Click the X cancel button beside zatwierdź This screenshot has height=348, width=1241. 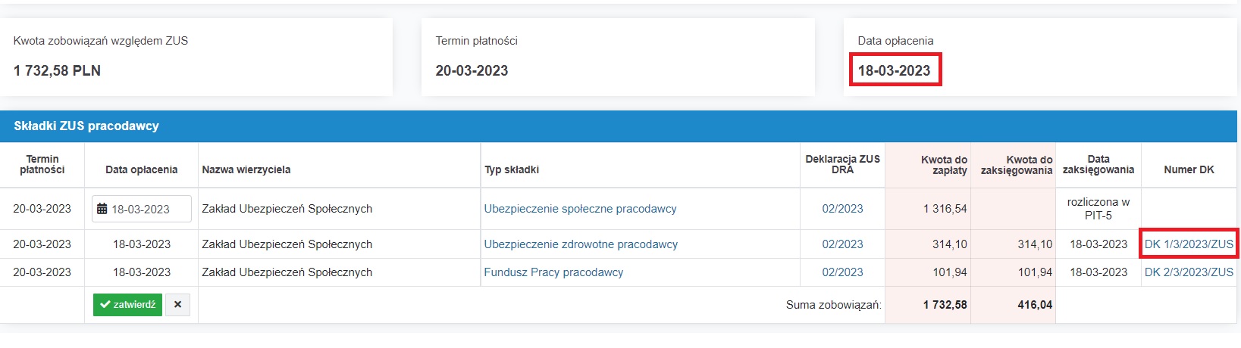[177, 304]
